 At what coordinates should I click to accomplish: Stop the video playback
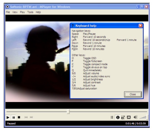pyautogui.click(x=19, y=117)
